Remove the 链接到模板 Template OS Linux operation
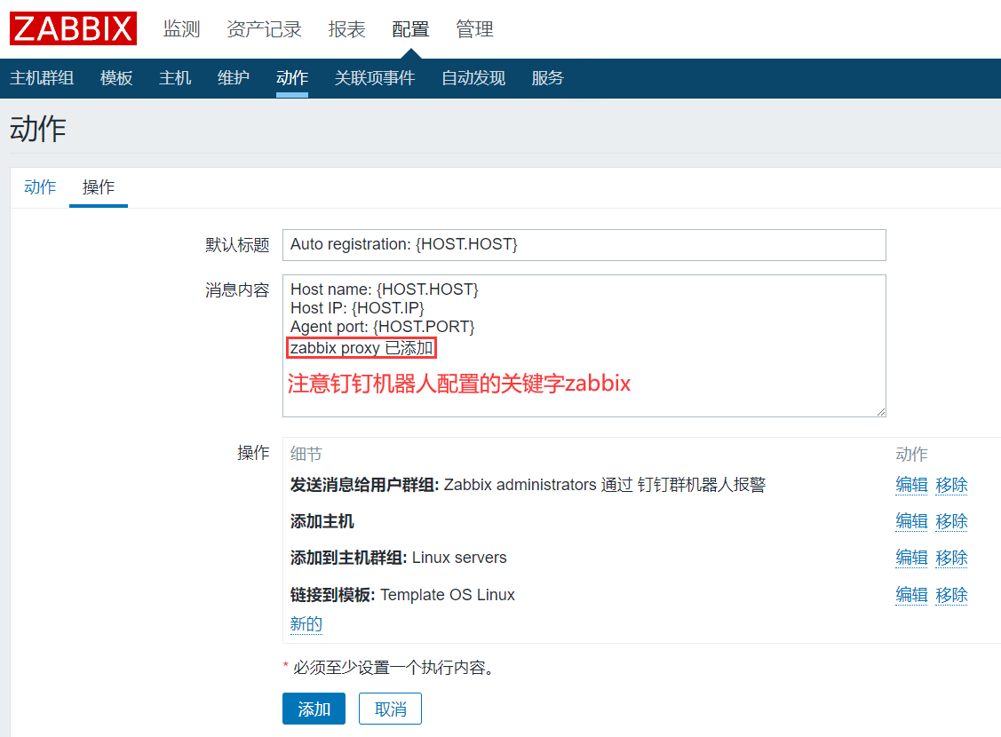This screenshot has width=1001, height=737. tap(951, 595)
